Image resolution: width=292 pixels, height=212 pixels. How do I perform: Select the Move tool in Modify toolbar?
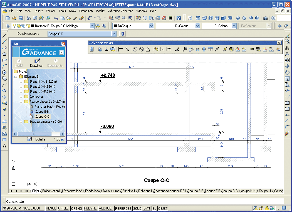coord(287,66)
